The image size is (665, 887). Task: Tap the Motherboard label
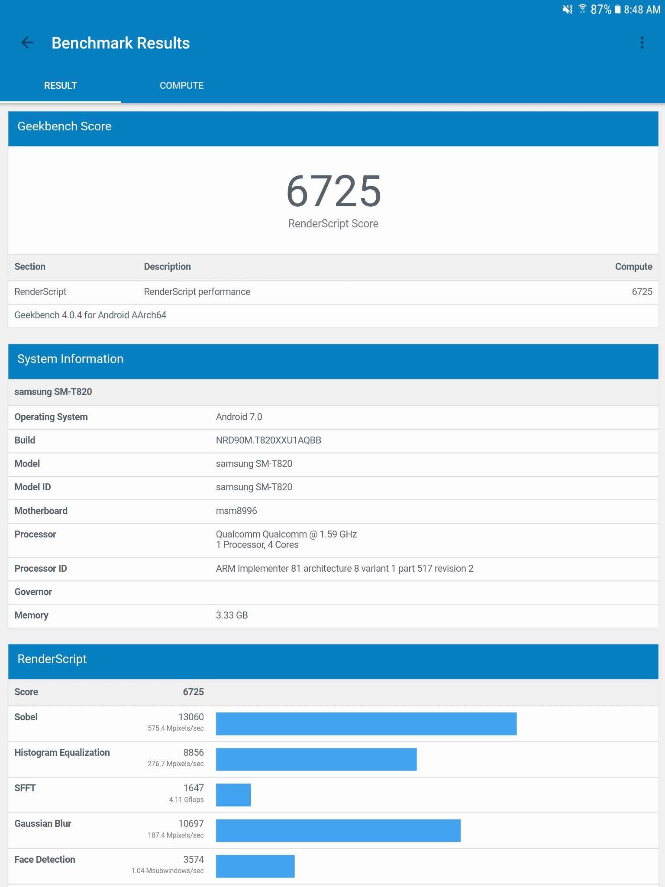[41, 511]
